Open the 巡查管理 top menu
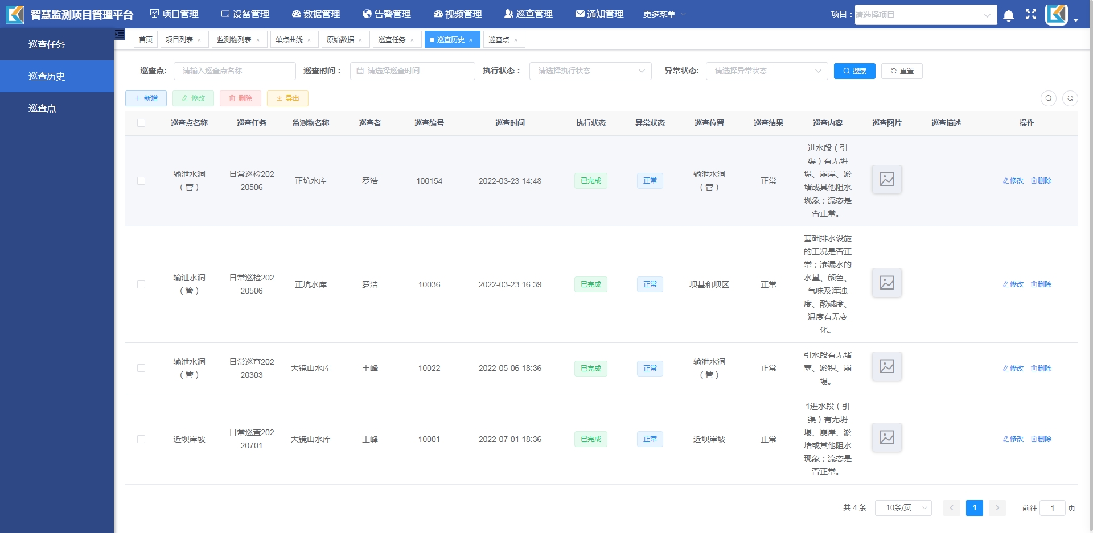Viewport: 1093px width, 533px height. (528, 14)
